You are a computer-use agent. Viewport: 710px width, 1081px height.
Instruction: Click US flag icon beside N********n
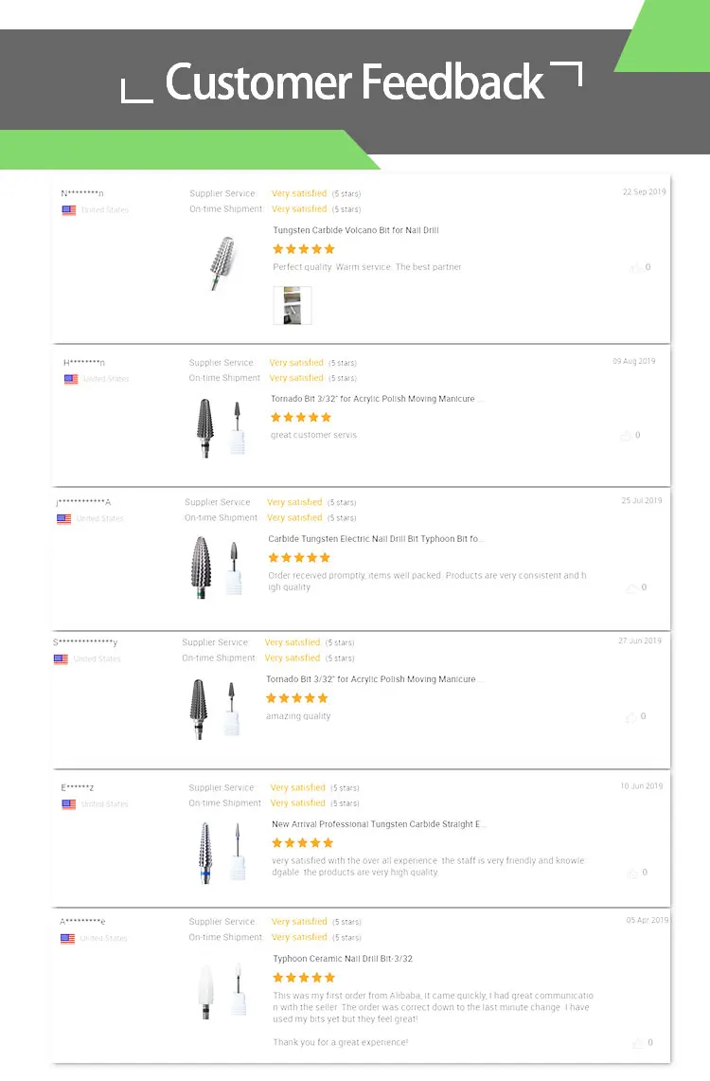(69, 210)
